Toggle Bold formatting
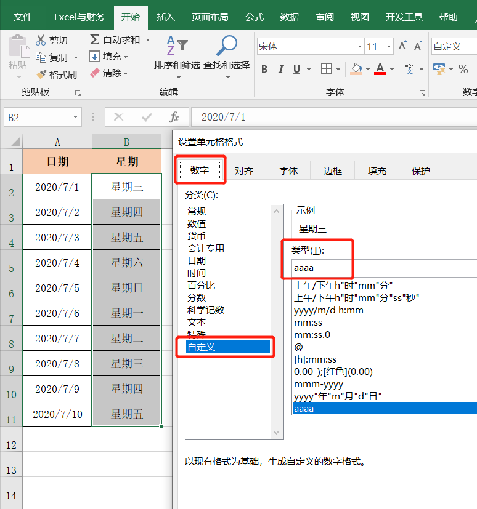The height and width of the screenshot is (509, 477). point(264,69)
